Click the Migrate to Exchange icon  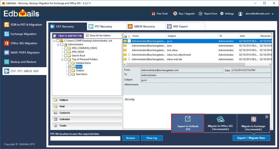(253, 119)
